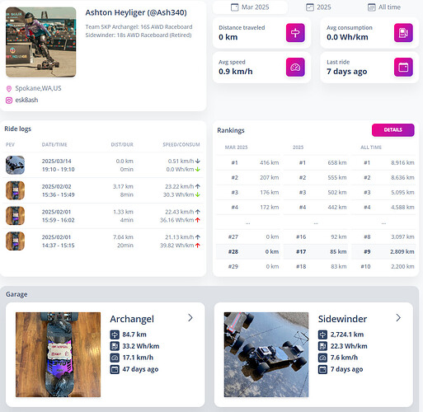423x412 pixels.
Task: Click the Avg speed 0.9 km/h value
Action: [236, 72]
